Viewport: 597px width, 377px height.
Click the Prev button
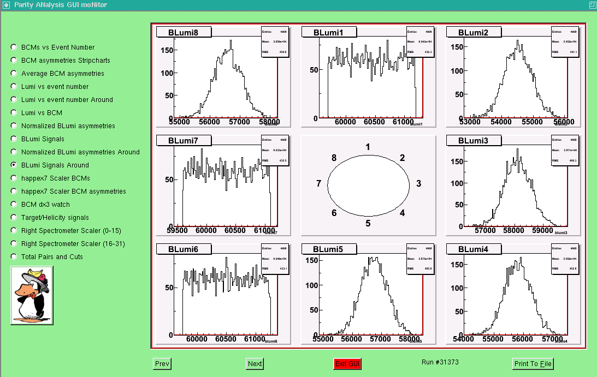(x=162, y=364)
